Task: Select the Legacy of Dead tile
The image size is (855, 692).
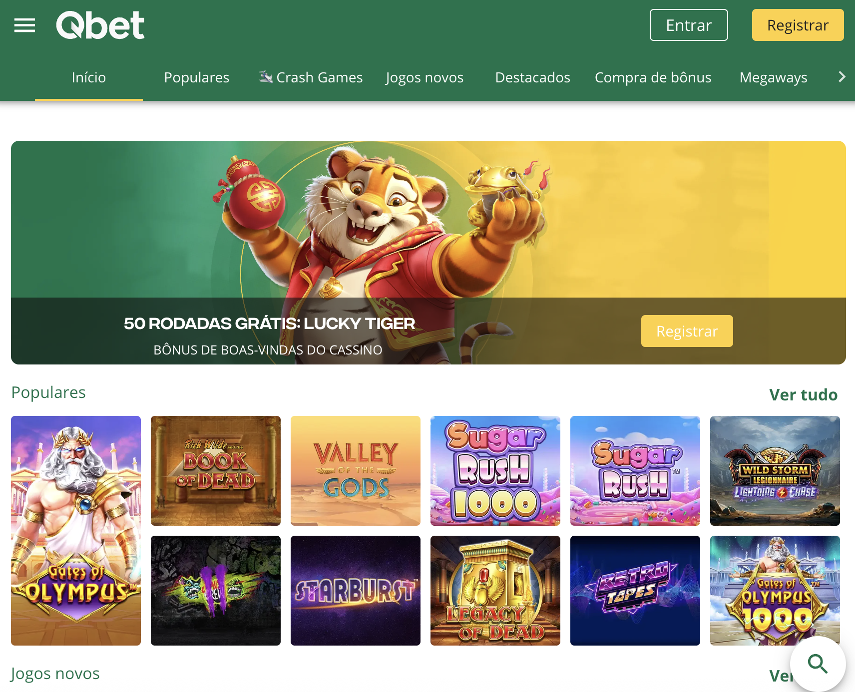Action: coord(495,591)
